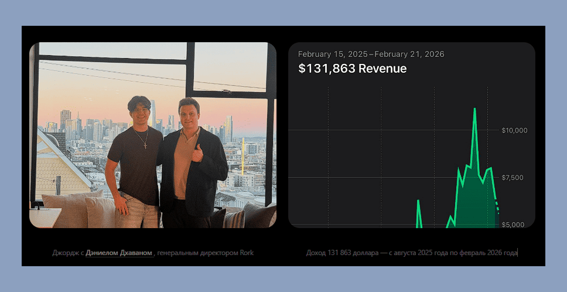
Task: Click the yellow tower in the city skyline
Action: 243,156
